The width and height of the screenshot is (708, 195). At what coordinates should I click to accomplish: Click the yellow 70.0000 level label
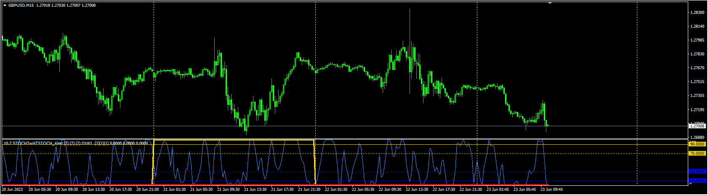[697, 153]
